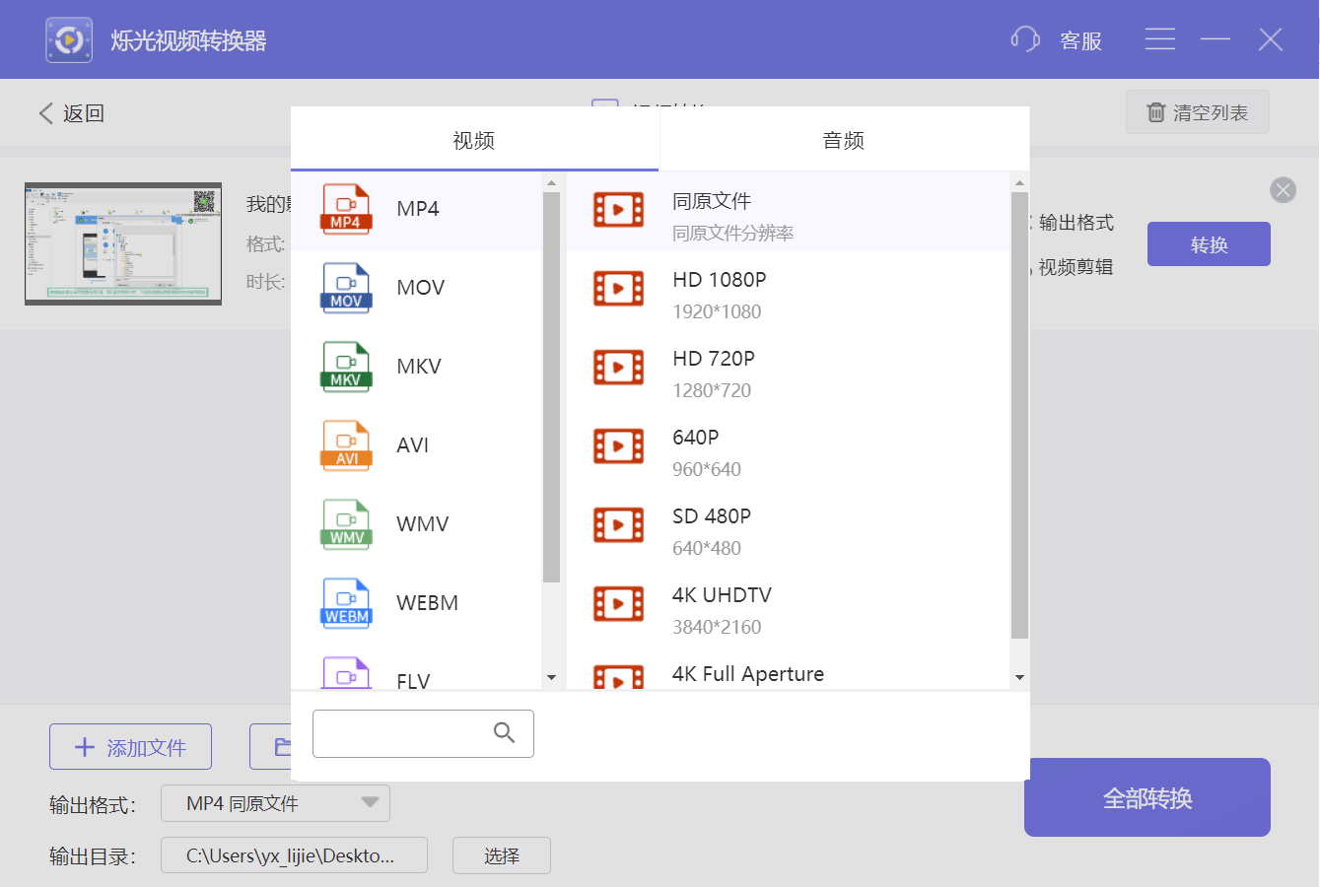Click film icon for 4K UHDTV preset
Viewport: 1320px width, 887px height.
pyautogui.click(x=618, y=603)
